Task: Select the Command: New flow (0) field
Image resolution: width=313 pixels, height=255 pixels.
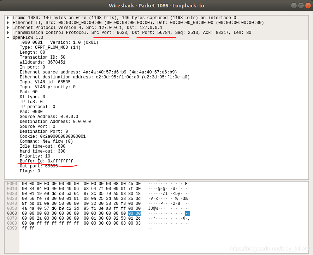Action: click(46, 141)
